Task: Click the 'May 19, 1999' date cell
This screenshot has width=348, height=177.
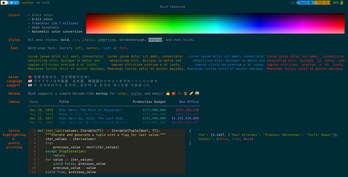Action: tap(41, 122)
